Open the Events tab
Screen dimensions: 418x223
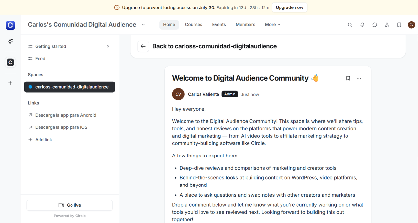click(x=219, y=25)
